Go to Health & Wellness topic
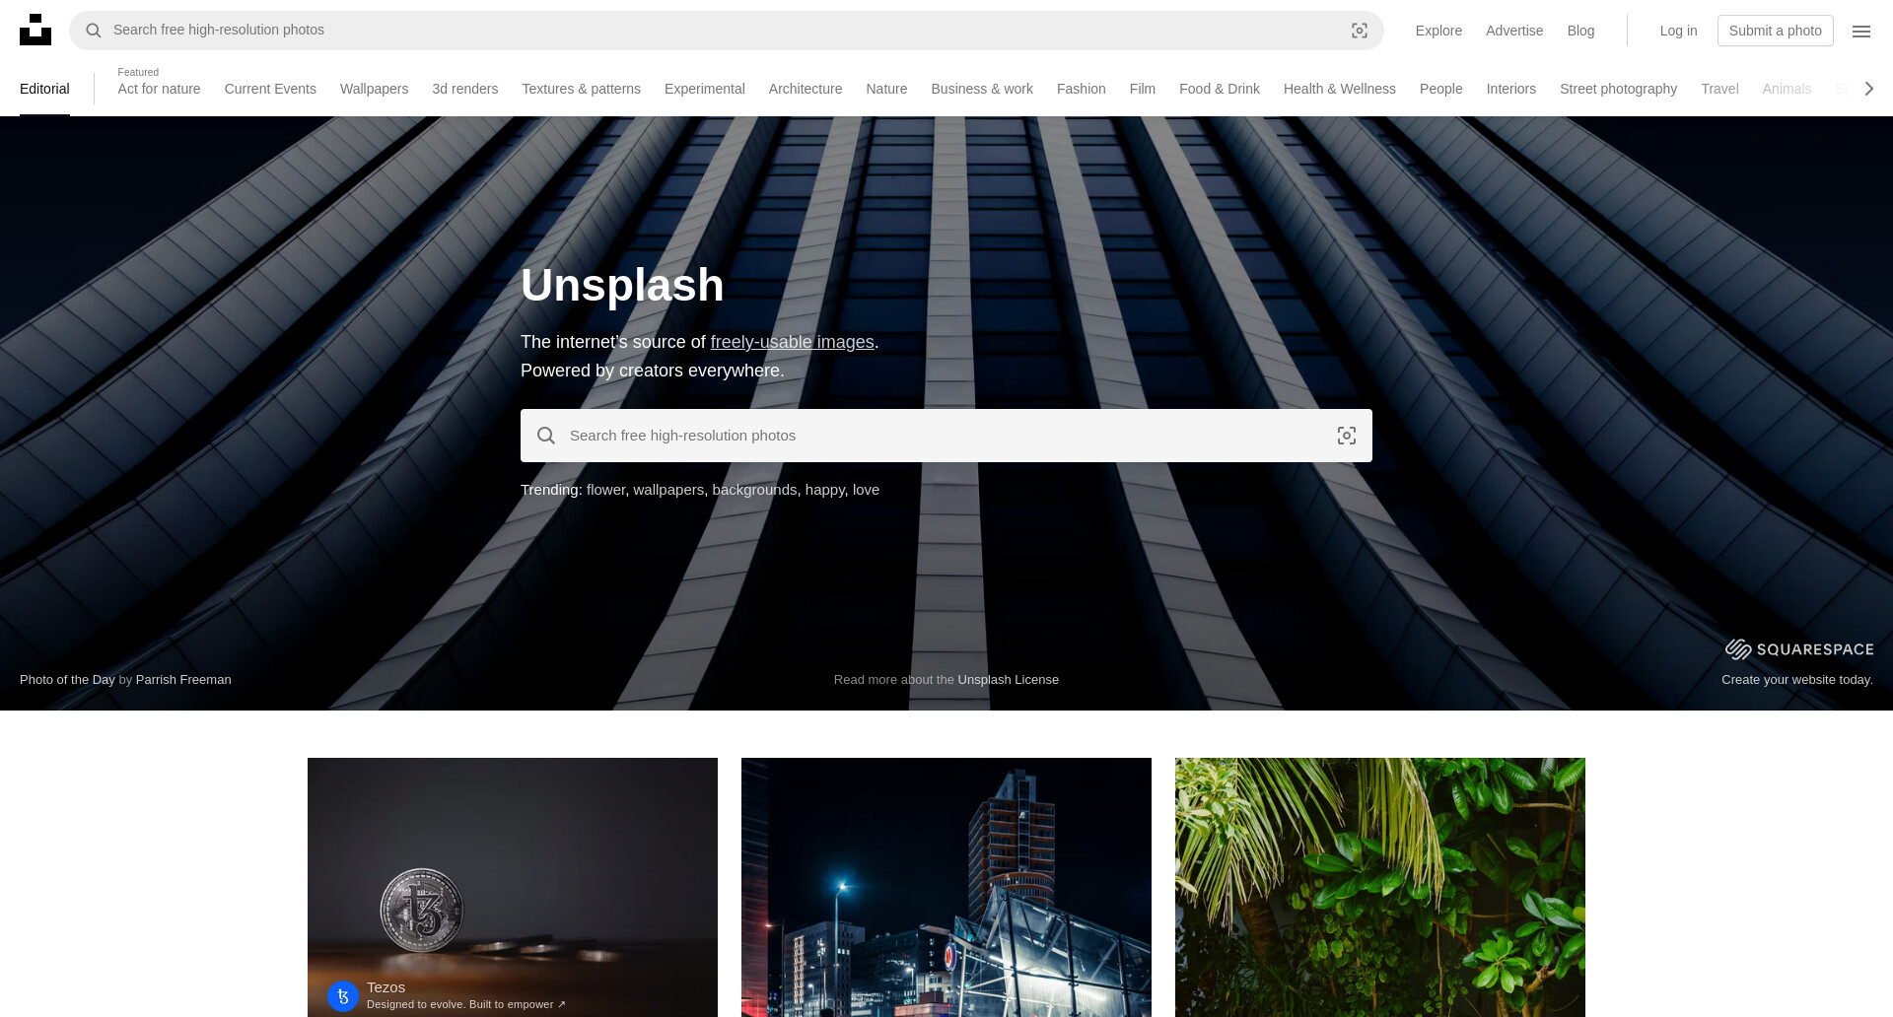 click(1339, 89)
